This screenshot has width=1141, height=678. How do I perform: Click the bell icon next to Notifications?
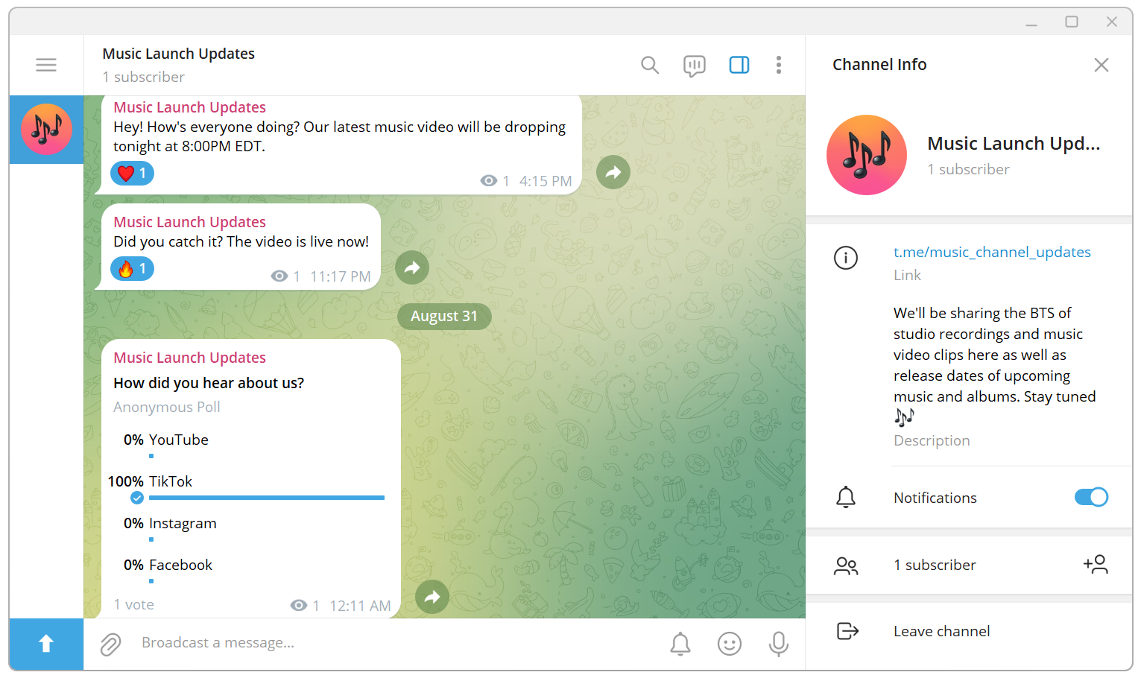[846, 497]
